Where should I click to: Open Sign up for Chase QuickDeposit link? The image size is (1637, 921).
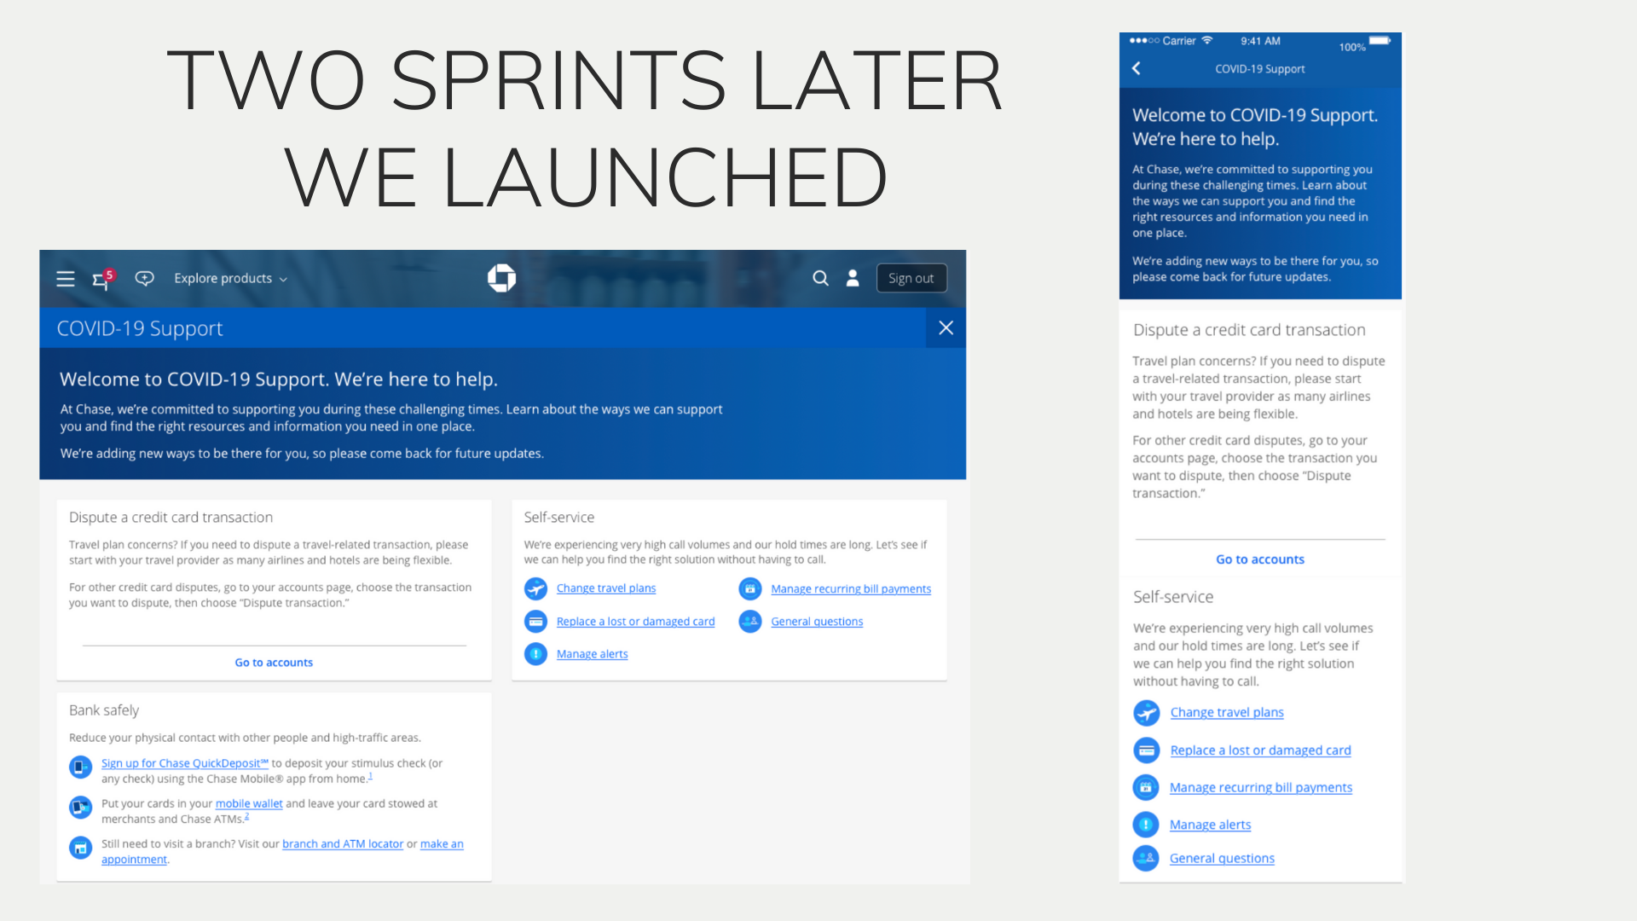tap(185, 763)
